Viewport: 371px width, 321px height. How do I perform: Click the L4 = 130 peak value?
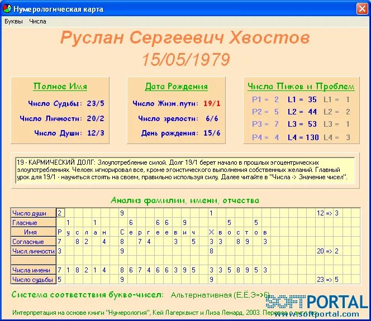(303, 137)
